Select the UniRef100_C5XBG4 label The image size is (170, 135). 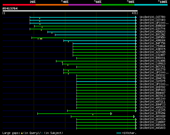point(152,46)
